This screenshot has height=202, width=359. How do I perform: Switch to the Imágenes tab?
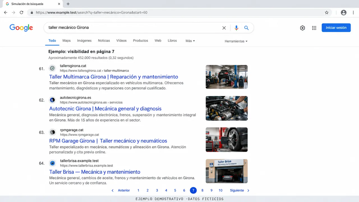click(x=84, y=41)
